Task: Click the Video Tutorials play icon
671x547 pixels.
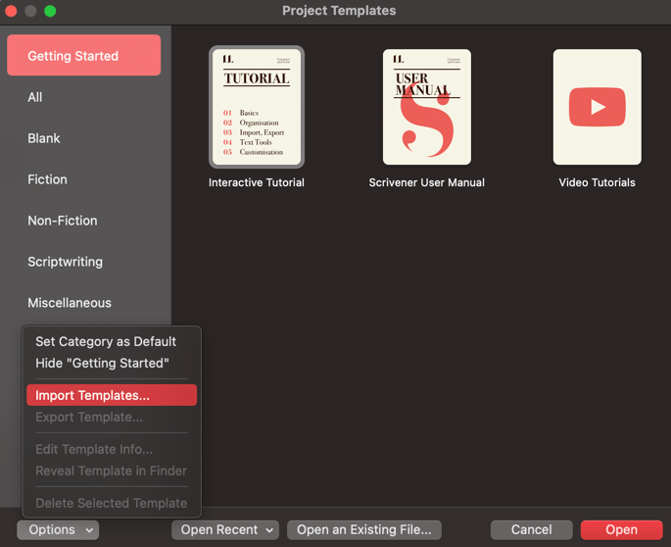Action: [597, 108]
